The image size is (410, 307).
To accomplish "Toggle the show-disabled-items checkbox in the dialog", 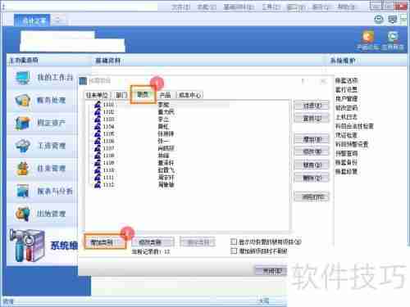I will [234, 242].
